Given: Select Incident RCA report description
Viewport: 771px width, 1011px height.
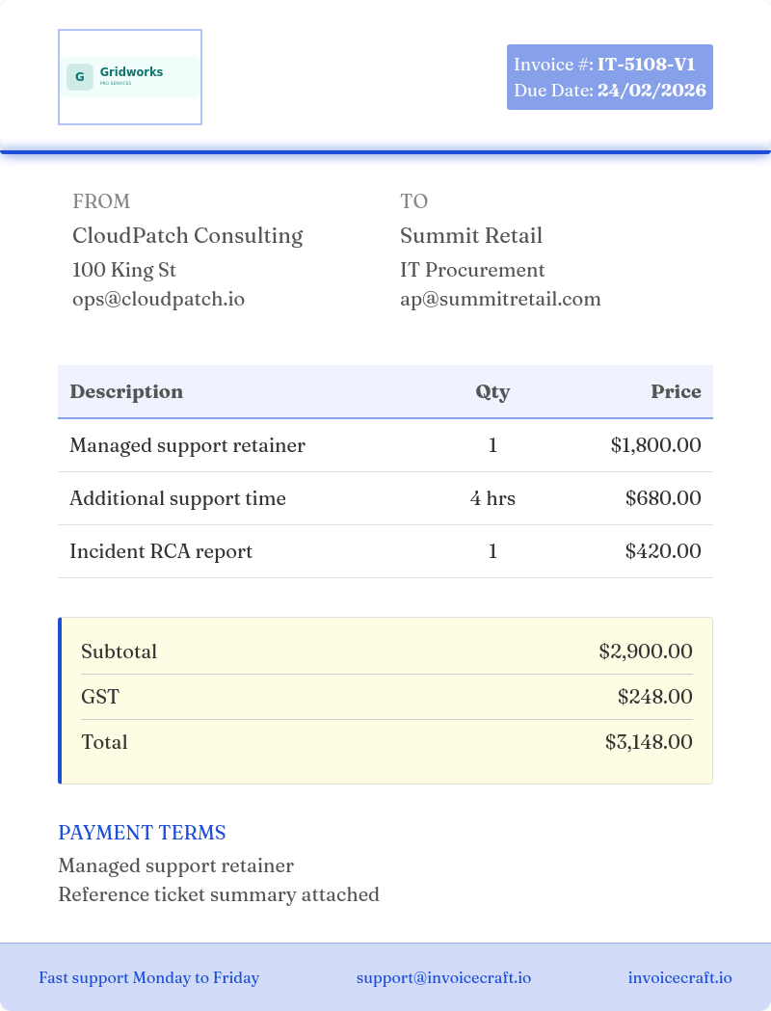Looking at the screenshot, I should [x=161, y=551].
